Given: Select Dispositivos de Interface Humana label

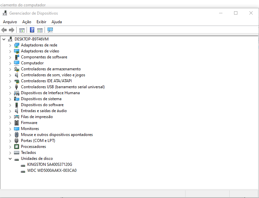Looking at the screenshot, I should 51,93.
